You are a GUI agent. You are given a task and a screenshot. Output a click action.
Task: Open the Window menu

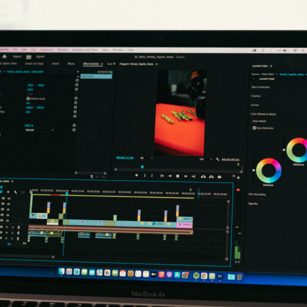pos(118,50)
